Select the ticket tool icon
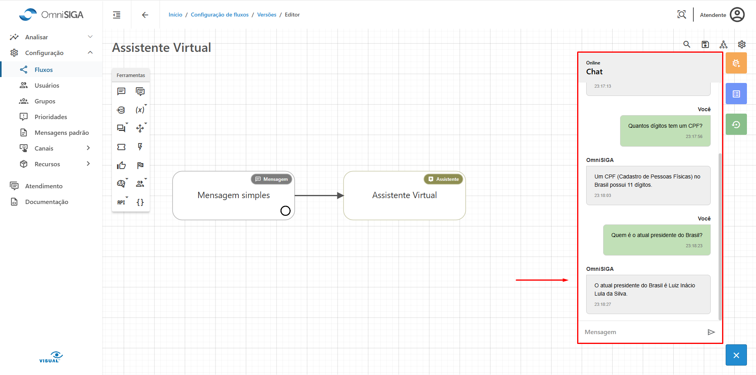This screenshot has width=756, height=375. pyautogui.click(x=121, y=147)
